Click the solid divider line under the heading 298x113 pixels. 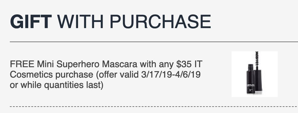(x=154, y=42)
